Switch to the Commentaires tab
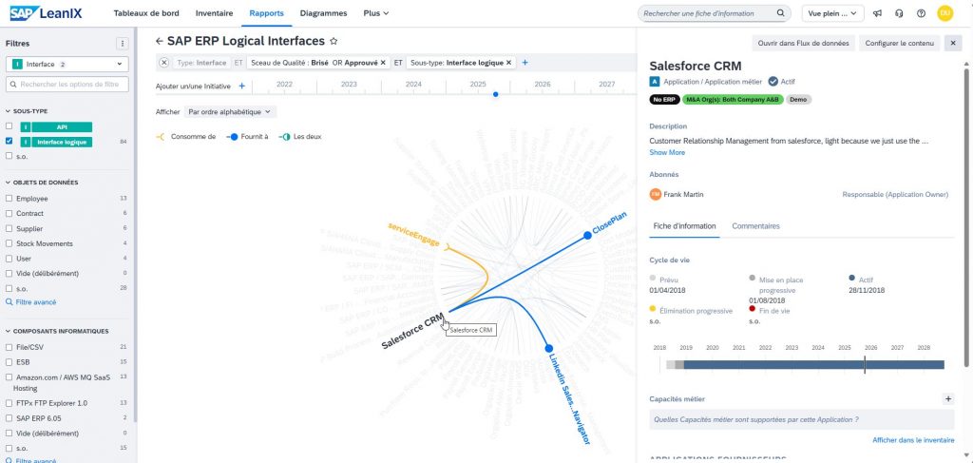Screen dimensions: 973x463 click(755, 226)
